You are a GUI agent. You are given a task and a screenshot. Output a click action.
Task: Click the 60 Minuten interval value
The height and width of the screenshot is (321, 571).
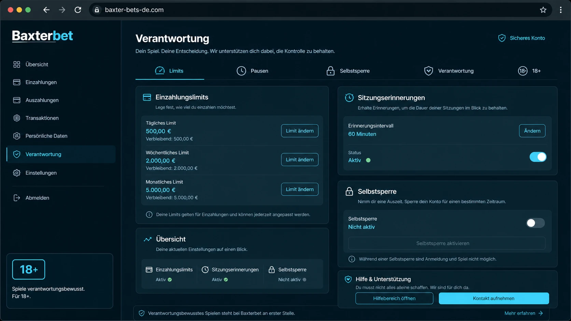[362, 134]
